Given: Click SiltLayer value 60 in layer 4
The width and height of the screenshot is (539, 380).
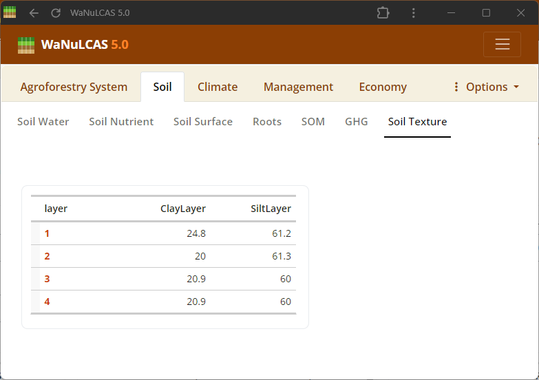Looking at the screenshot, I should 285,302.
